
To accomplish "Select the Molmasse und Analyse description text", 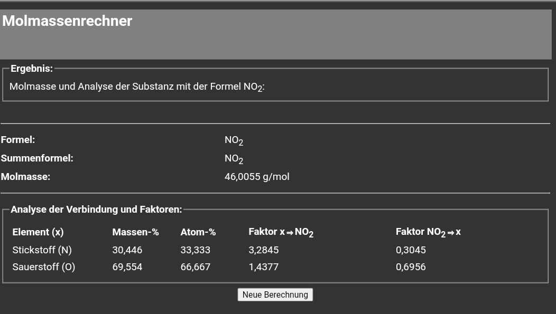I will point(137,87).
